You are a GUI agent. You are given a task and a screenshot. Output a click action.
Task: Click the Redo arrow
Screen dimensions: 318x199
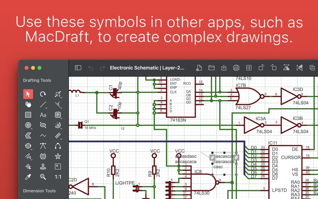click(103, 68)
